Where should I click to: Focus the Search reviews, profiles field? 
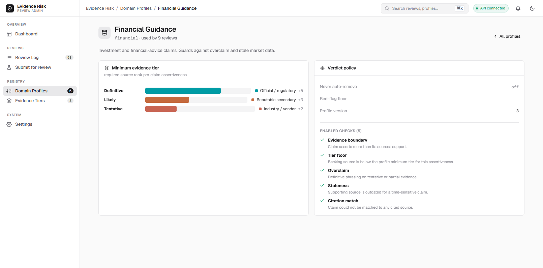(x=425, y=8)
